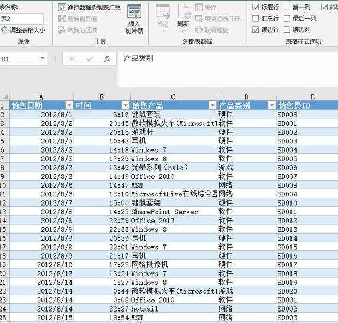The width and height of the screenshot is (338, 323).
Task: Select cell SD008 in row 2
Action: coord(307,115)
